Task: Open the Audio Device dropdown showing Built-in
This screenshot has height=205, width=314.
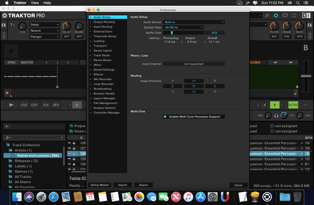Action: (193, 22)
